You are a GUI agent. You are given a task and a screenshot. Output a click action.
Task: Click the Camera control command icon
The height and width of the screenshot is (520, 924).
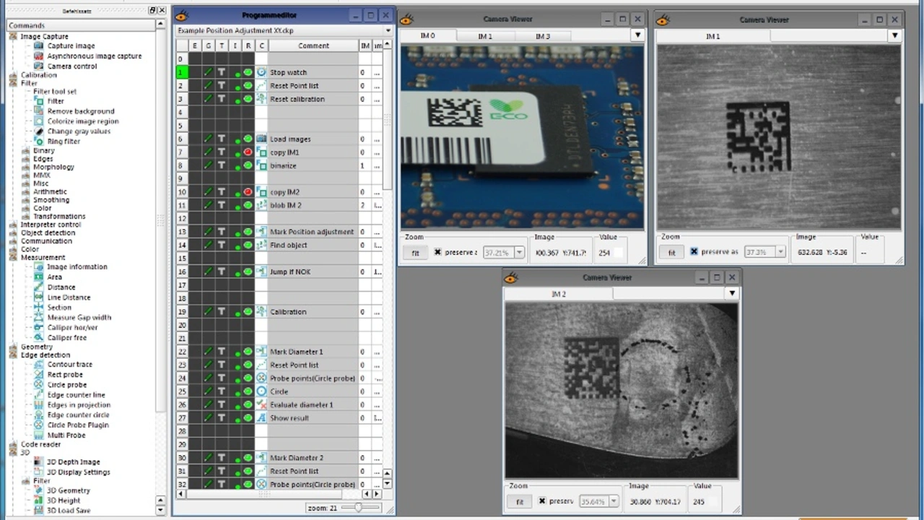click(38, 66)
